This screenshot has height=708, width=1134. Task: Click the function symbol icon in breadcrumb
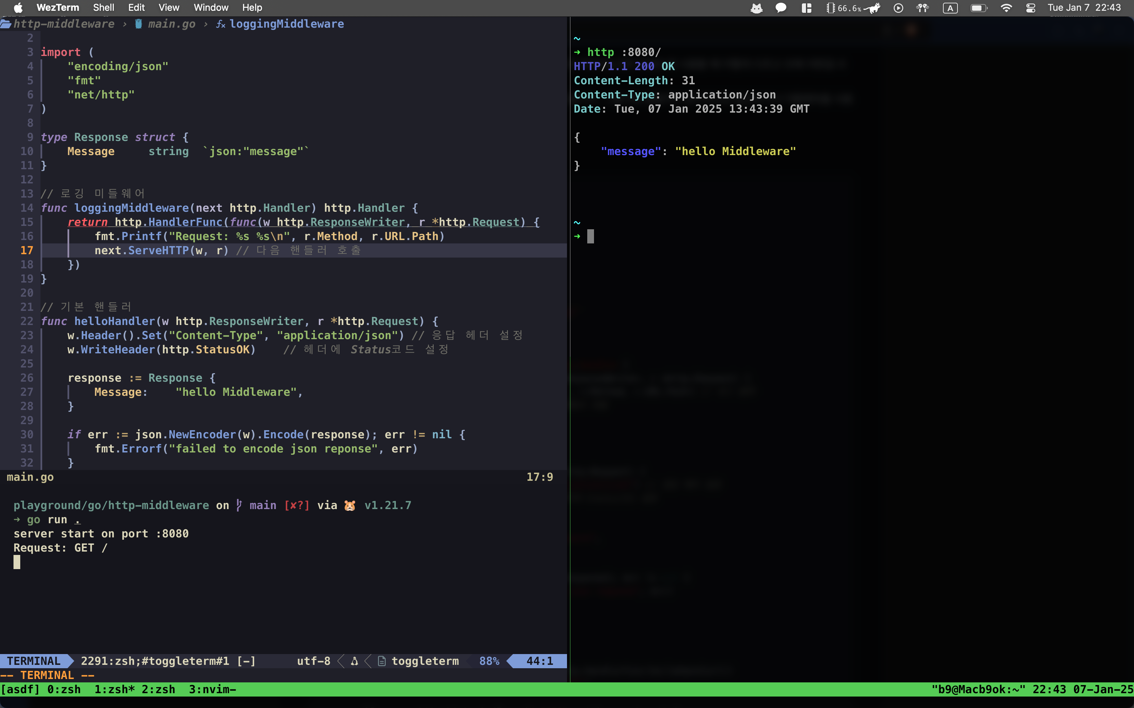click(x=220, y=24)
